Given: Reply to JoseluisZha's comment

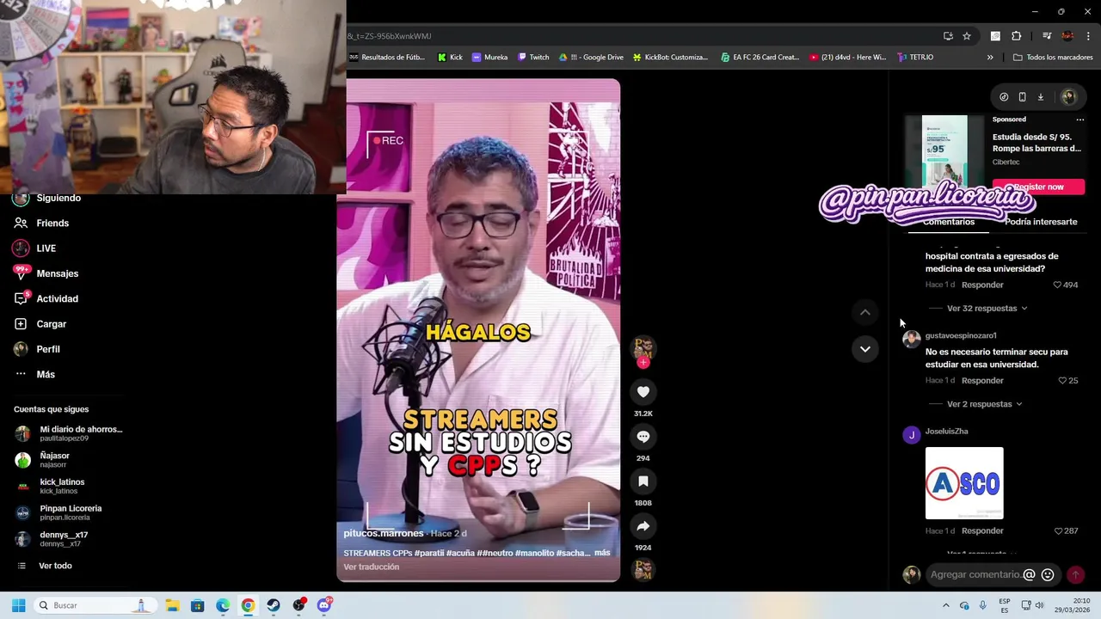Looking at the screenshot, I should 982,530.
